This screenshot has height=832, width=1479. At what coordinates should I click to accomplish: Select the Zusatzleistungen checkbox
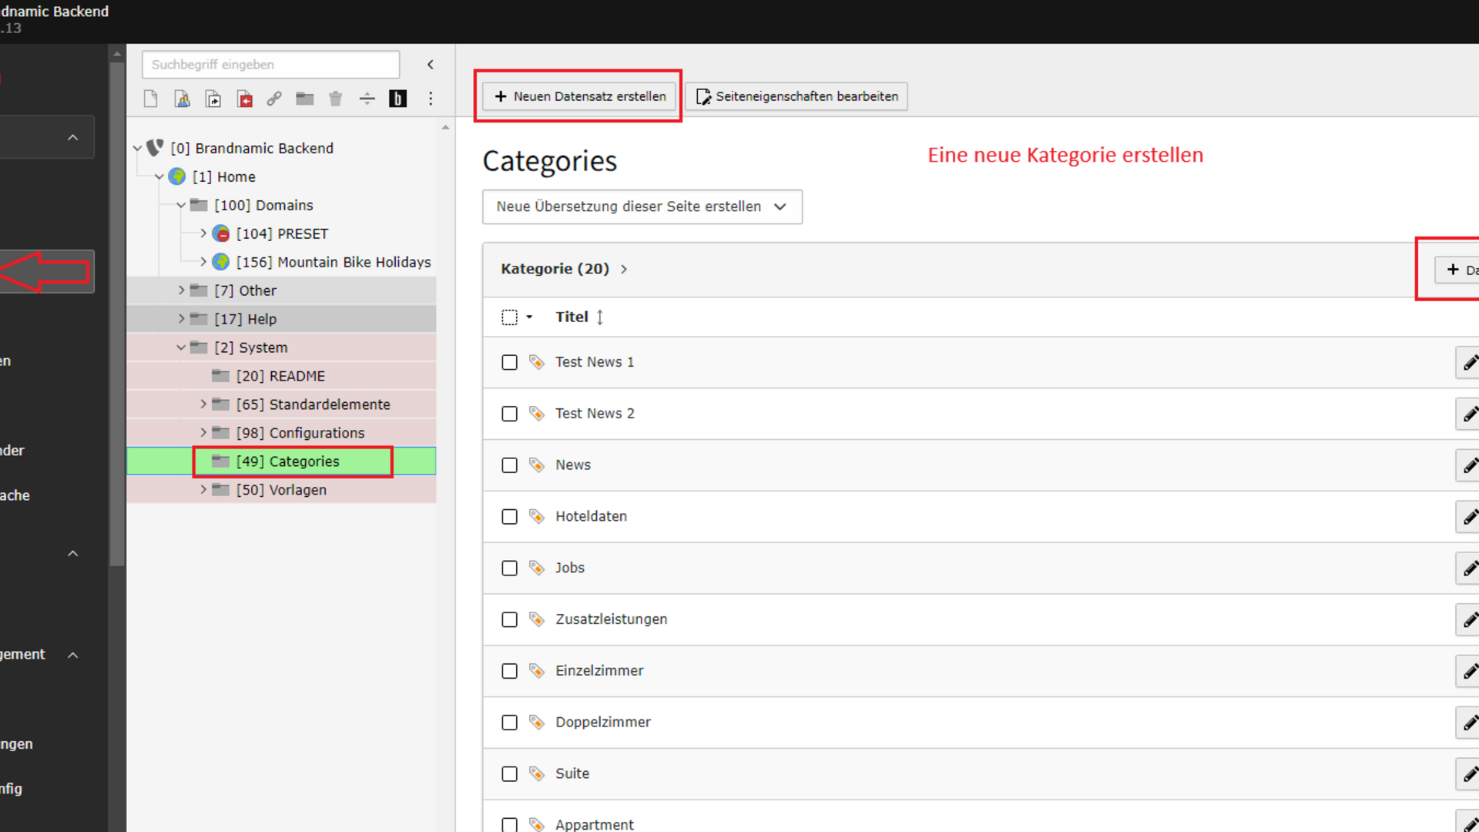coord(509,619)
